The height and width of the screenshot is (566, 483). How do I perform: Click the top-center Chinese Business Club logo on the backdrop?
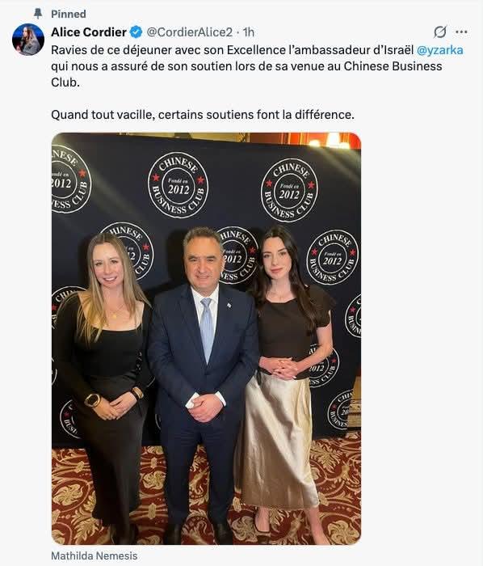click(x=178, y=185)
